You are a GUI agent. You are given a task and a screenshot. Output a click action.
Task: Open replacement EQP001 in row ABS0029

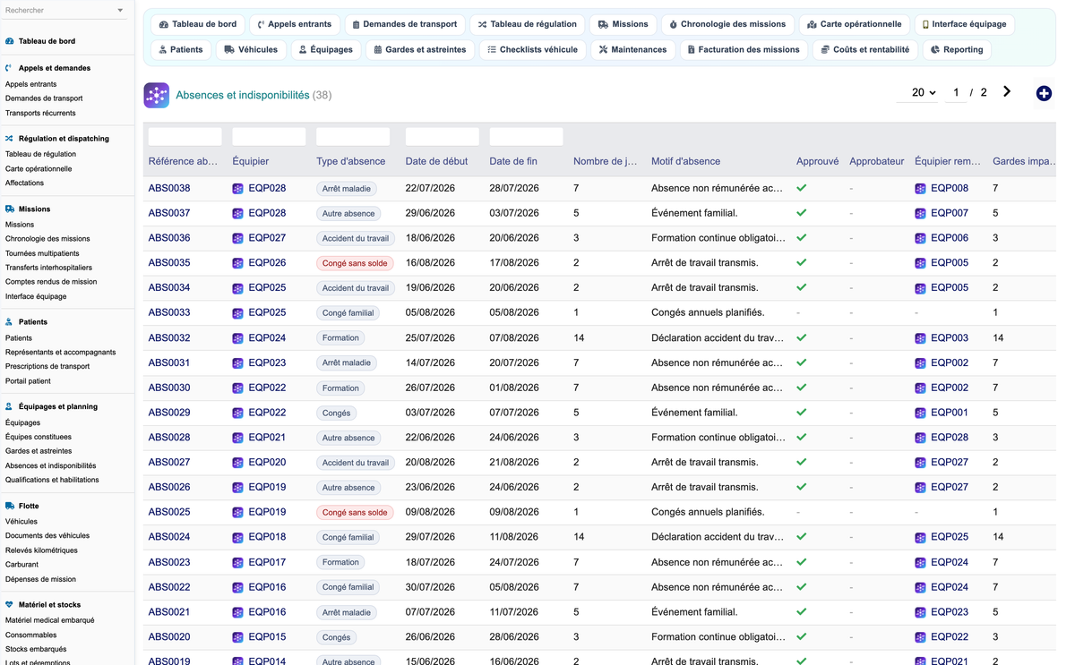[x=949, y=413]
